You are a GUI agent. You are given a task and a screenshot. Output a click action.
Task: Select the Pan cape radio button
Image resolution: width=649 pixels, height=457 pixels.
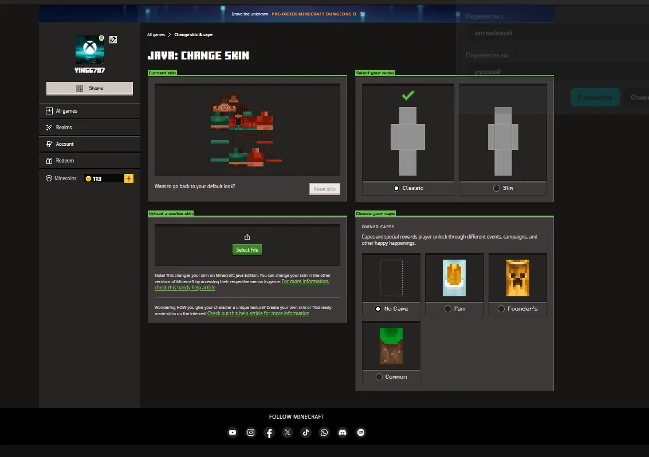click(448, 309)
